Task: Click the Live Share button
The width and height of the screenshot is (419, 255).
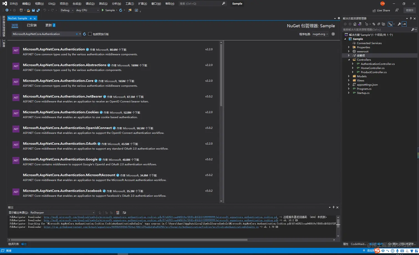Action: pos(381,10)
